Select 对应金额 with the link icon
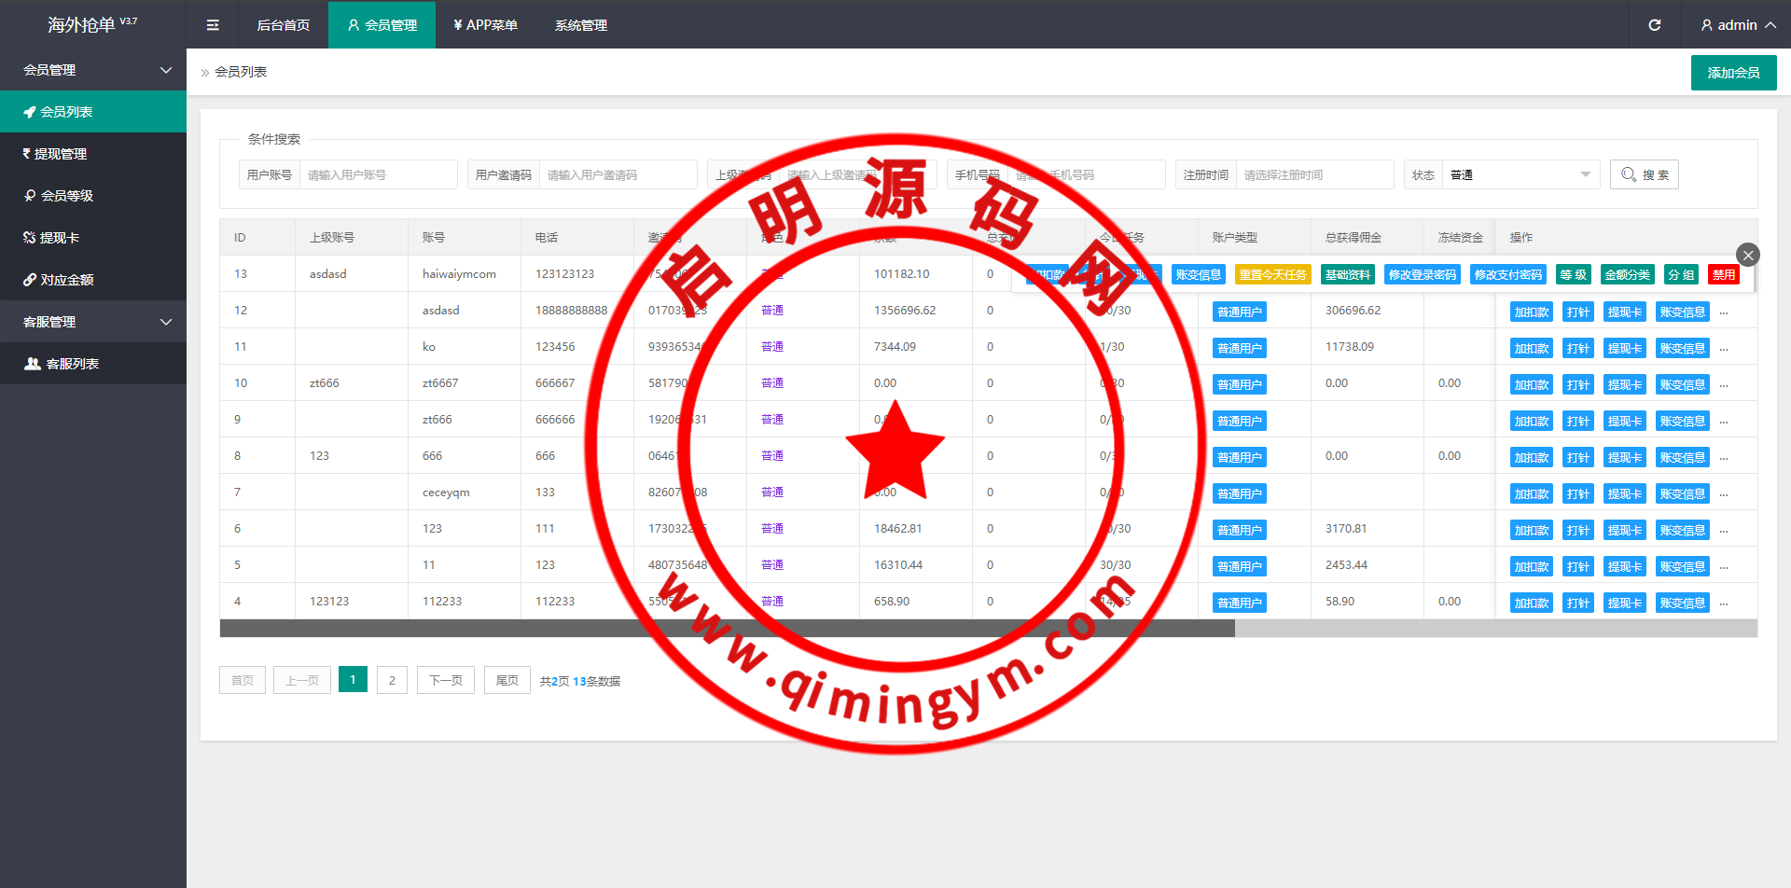The width and height of the screenshot is (1791, 888). (93, 280)
